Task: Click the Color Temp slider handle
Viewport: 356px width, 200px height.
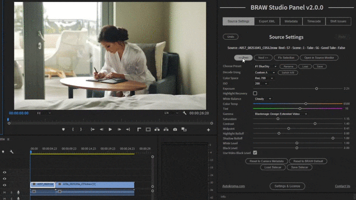Action: point(306,104)
